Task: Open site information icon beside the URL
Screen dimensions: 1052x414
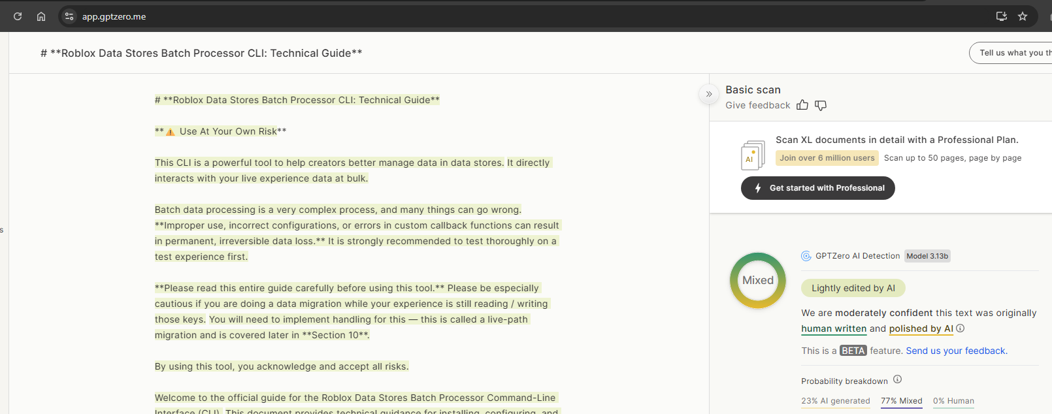Action: tap(69, 16)
